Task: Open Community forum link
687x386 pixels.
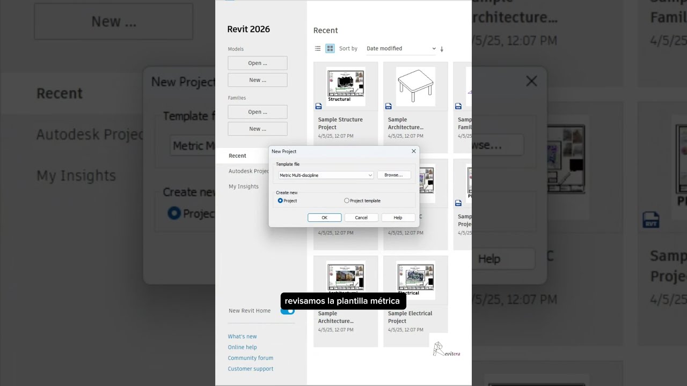Action: tap(250, 358)
